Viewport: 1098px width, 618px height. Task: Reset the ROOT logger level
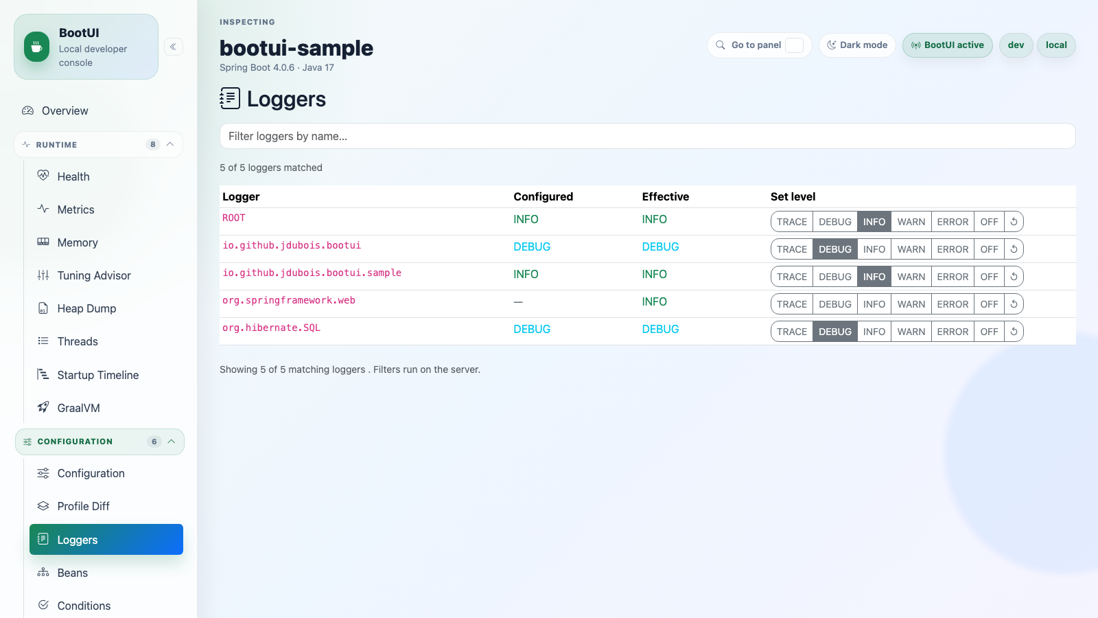point(1014,222)
